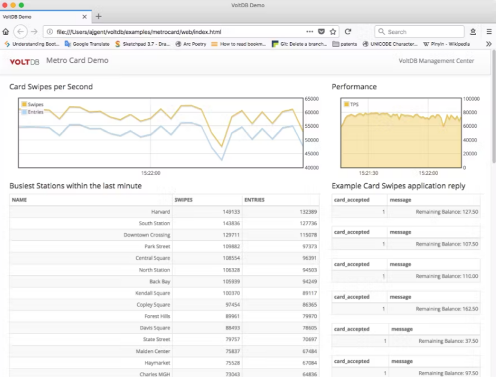Viewport: 496px width, 377px height.
Task: Click the Swipes legend color swatch
Action: (x=24, y=104)
